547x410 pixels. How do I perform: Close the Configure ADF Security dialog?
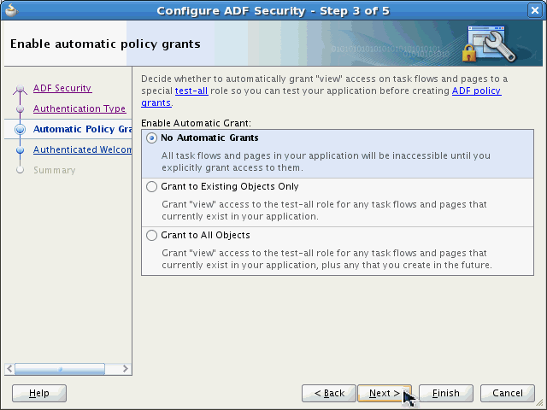click(x=534, y=10)
